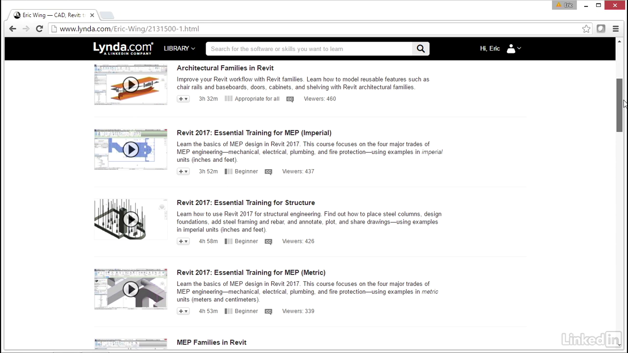Image resolution: width=628 pixels, height=353 pixels.
Task: Click closed captions icon for MEP (Imperial)
Action: pyautogui.click(x=268, y=172)
